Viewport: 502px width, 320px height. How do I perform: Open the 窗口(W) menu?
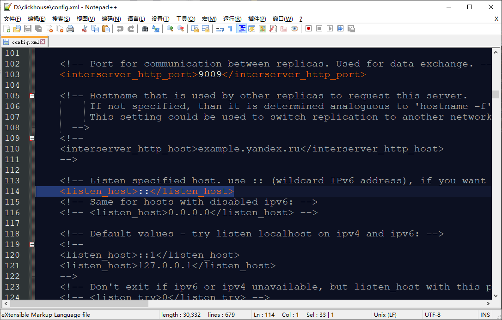282,19
